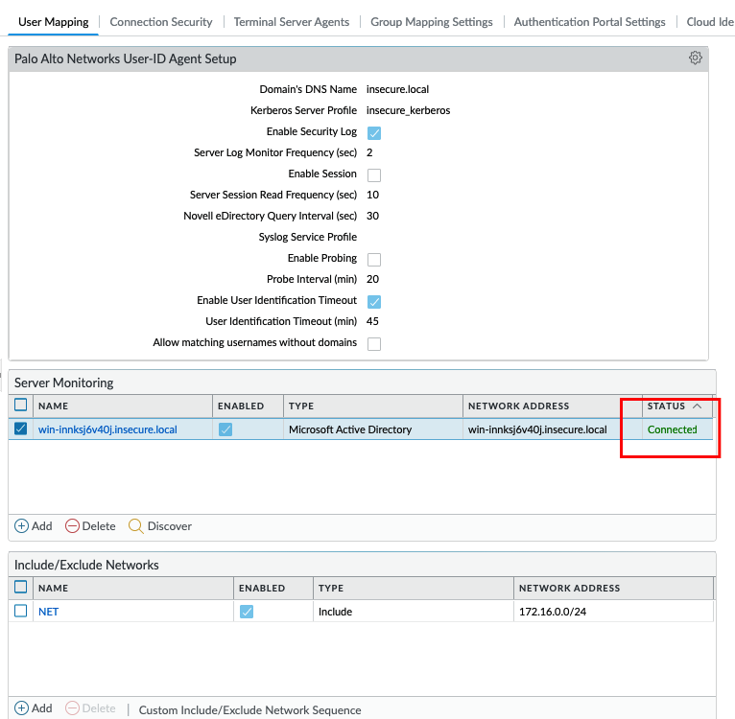Viewport: 735px width, 719px height.
Task: Toggle Enabled checkbox for monitored server
Action: tap(225, 429)
